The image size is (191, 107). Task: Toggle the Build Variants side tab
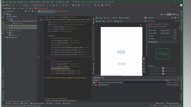(x=3, y=95)
